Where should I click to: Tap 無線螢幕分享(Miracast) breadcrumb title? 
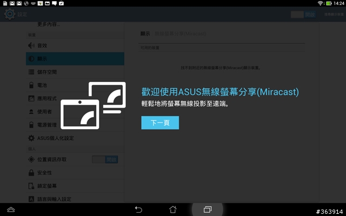180,33
